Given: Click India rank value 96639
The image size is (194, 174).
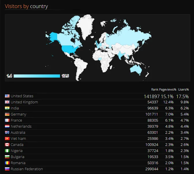Looking at the screenshot, I should point(153,108).
